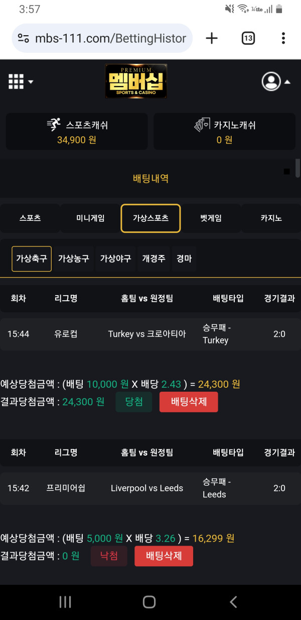Click the 멤버십 premium logo
This screenshot has width=301, height=620.
tap(135, 80)
